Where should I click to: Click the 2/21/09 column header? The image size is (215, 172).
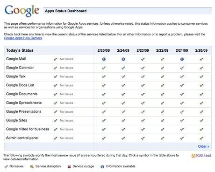tap(182, 50)
